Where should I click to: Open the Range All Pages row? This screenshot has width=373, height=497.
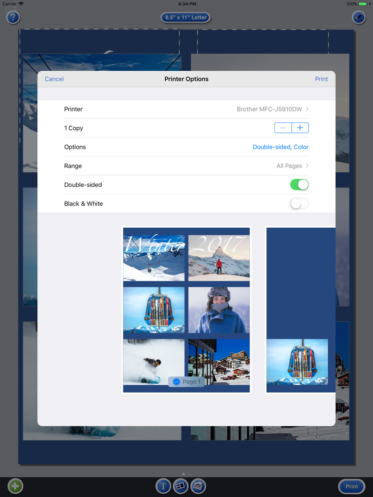pos(186,166)
